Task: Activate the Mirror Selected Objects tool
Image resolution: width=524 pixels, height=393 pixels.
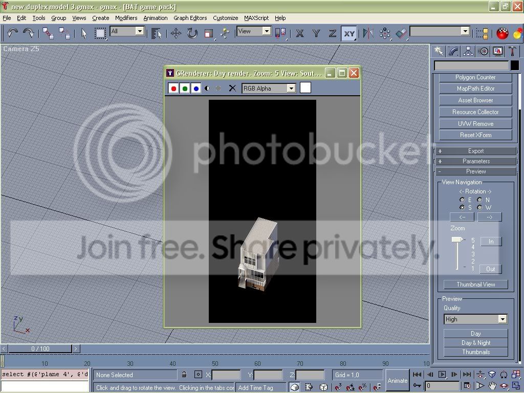Action: (368, 33)
